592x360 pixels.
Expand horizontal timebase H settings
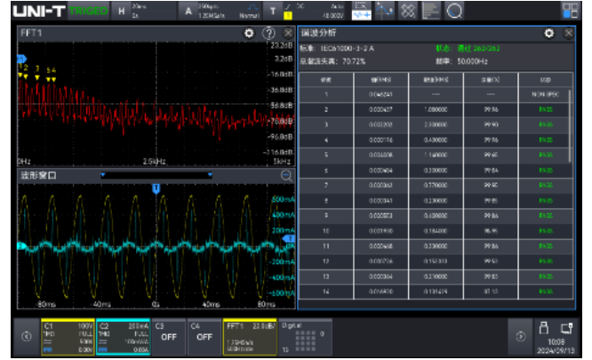[x=144, y=11]
